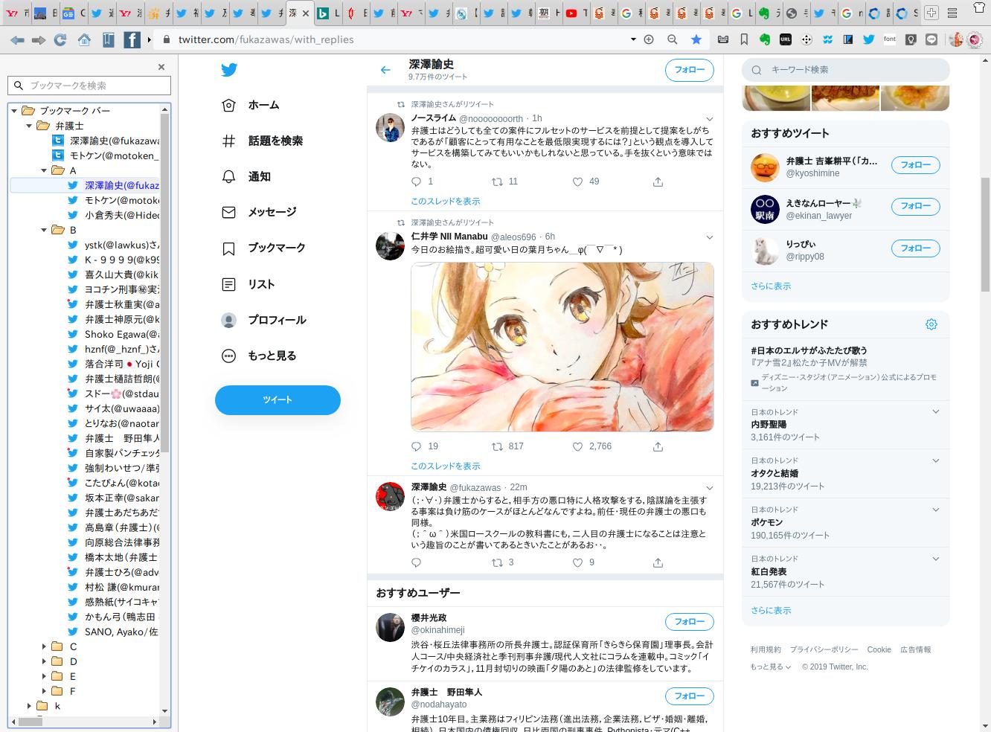Click the bookmark search field
Screen dimensions: 991x732
tap(90, 86)
